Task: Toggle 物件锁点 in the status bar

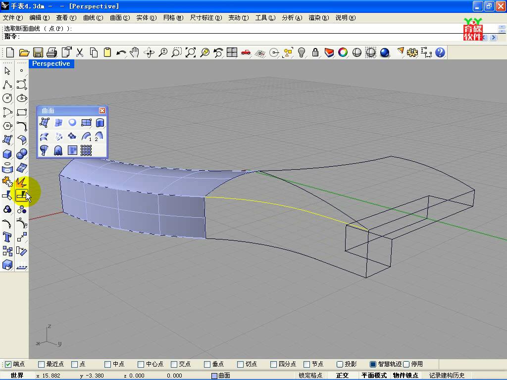Action: [406, 376]
